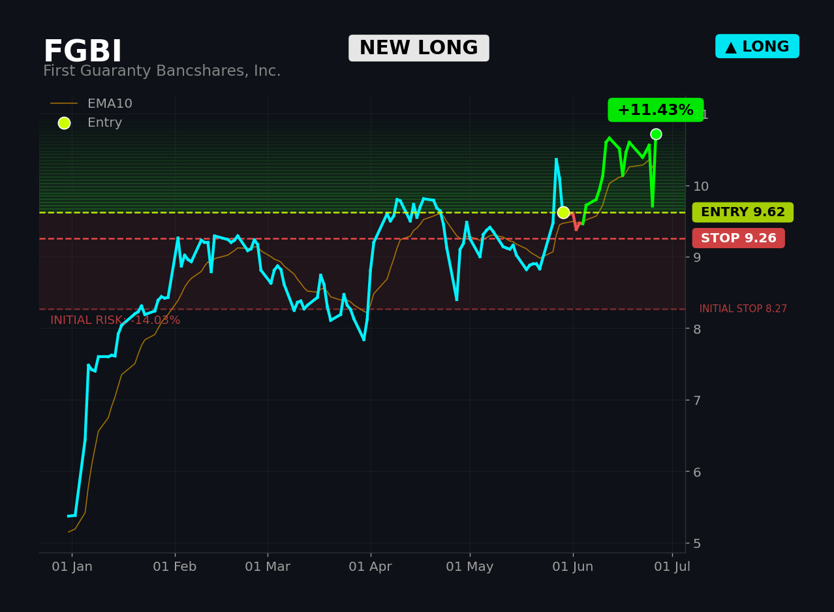Click the FGBI ticker title

pos(83,52)
